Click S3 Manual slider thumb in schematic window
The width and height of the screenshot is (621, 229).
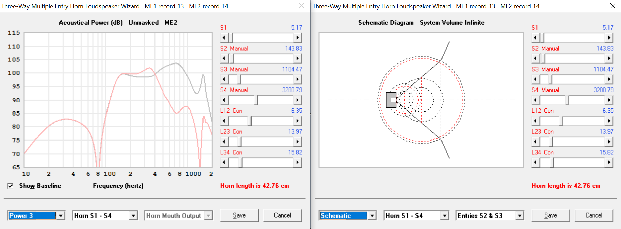(x=550, y=79)
